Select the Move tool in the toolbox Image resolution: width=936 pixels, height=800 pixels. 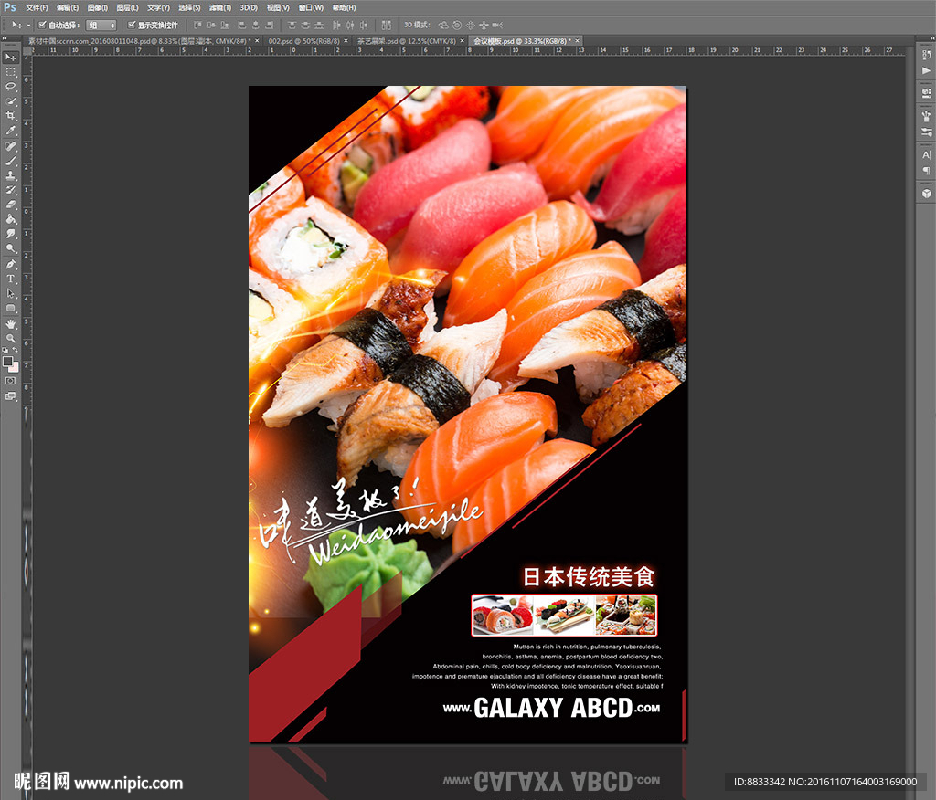(11, 58)
